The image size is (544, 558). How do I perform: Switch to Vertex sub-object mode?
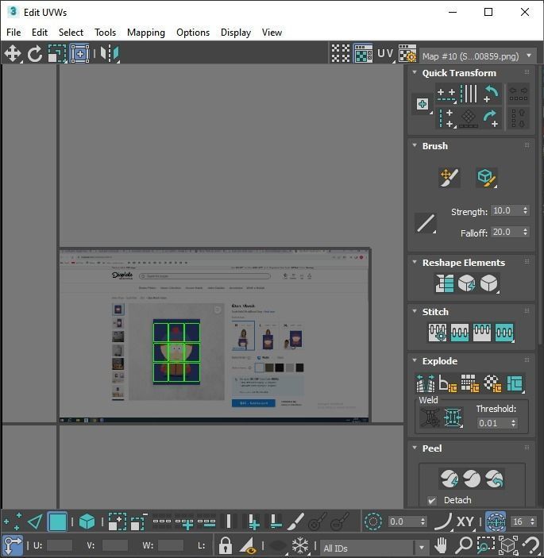point(12,521)
